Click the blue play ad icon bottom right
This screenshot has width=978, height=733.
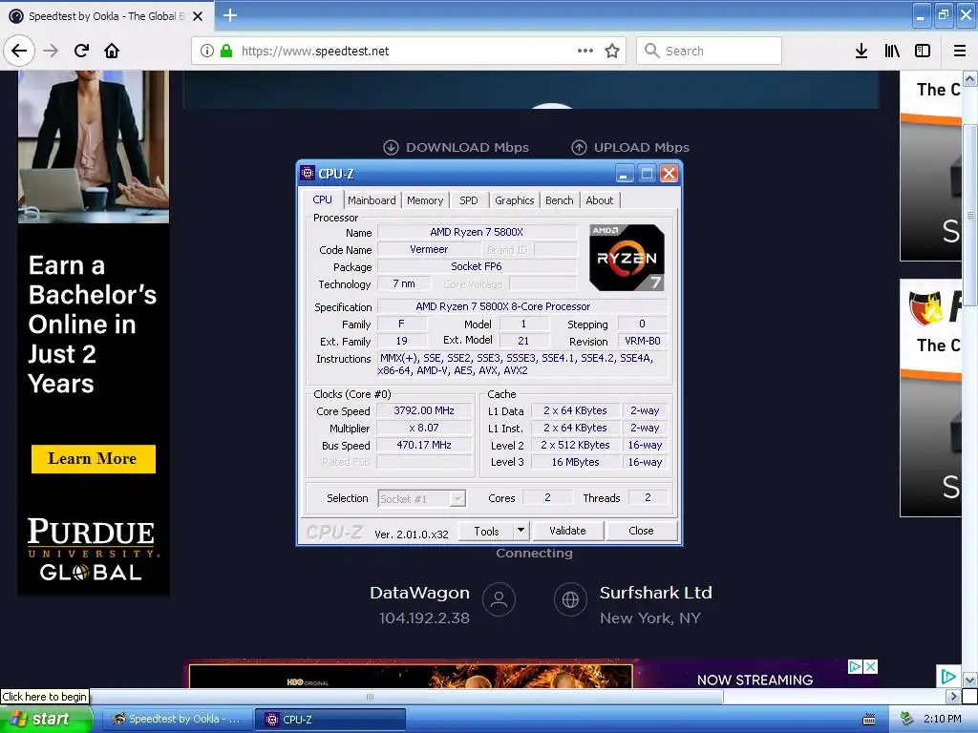(948, 677)
